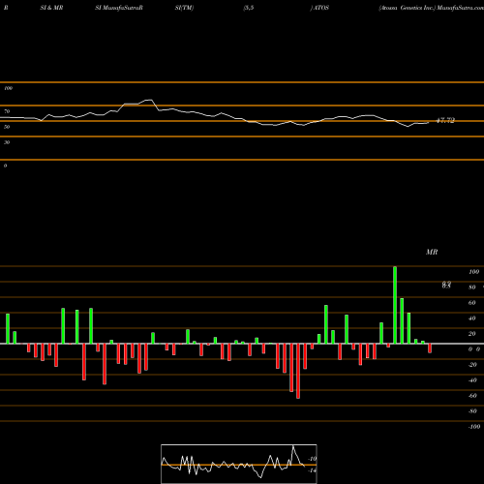Screen dimensions: 484x484
Task: Click the RSI axis label 100
Action: click(x=8, y=88)
